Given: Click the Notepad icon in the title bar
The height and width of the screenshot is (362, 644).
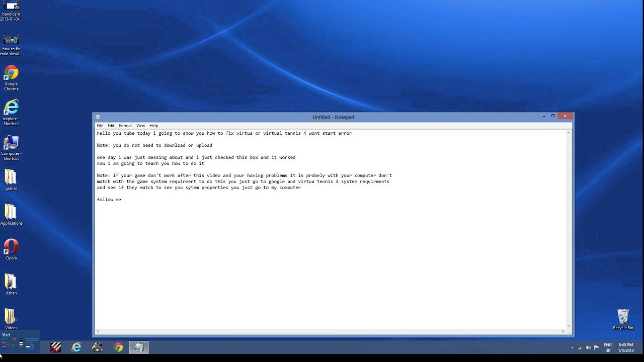Looking at the screenshot, I should click(x=98, y=117).
